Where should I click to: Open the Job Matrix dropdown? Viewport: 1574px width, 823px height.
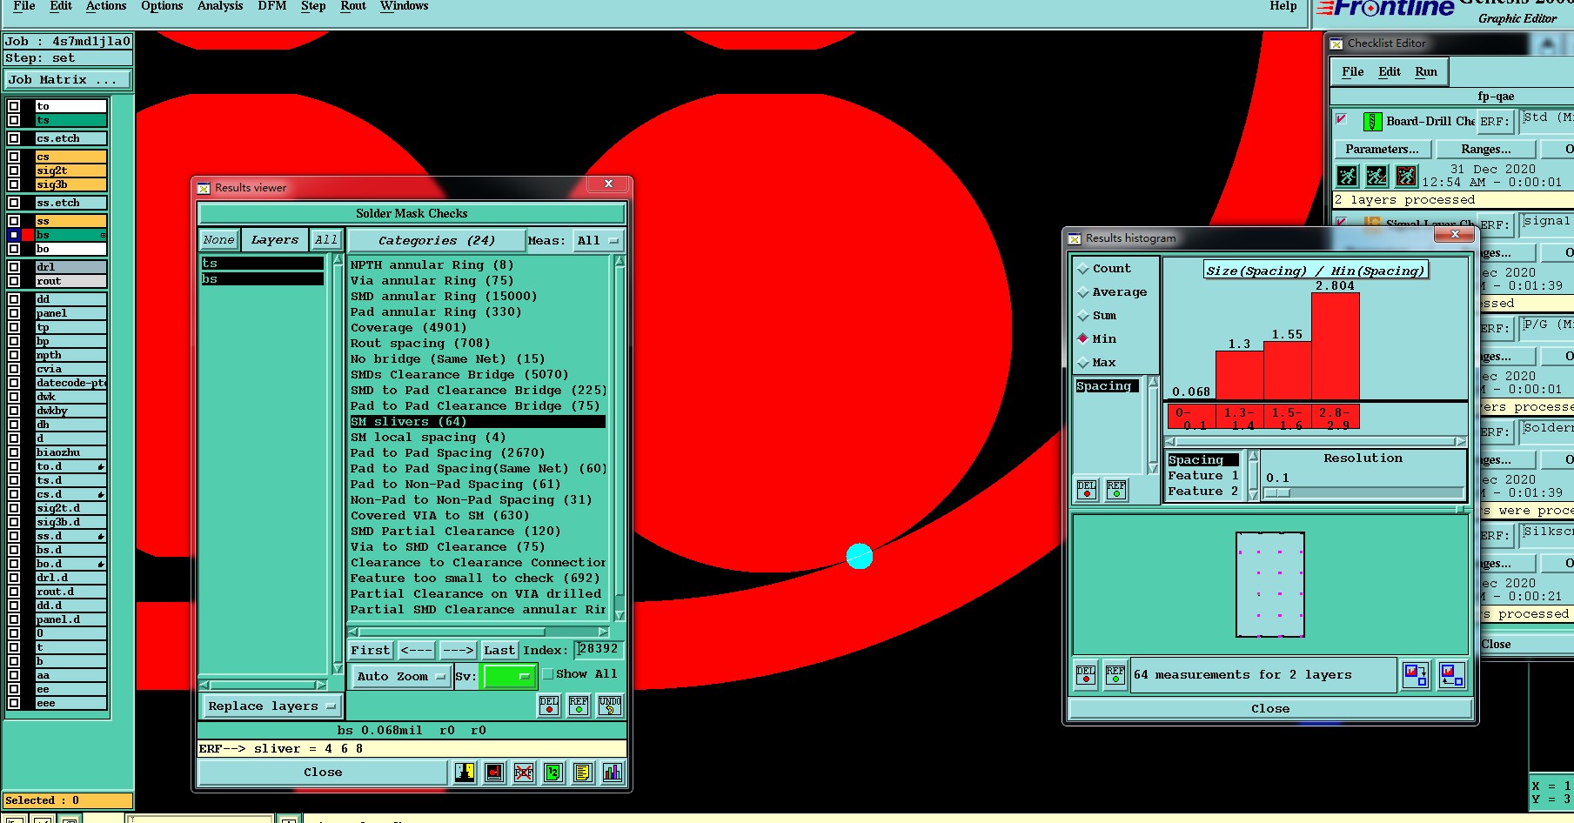[x=68, y=79]
